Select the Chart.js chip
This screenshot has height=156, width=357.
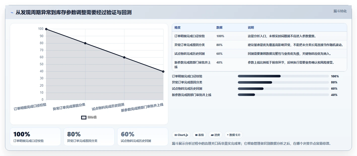[181, 135]
